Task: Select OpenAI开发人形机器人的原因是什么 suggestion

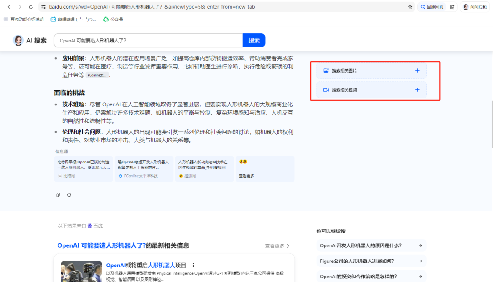Action: tap(371, 245)
